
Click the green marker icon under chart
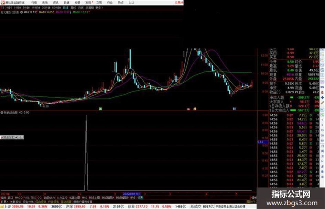pyautogui.click(x=100, y=109)
